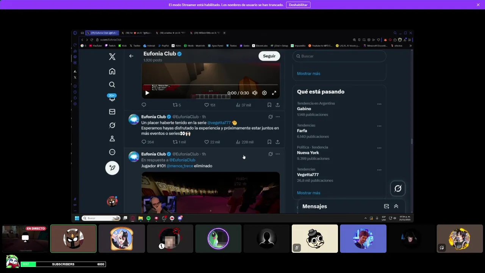Bookmark the video tweet
Viewport: 485px width, 273px height.
click(x=269, y=105)
